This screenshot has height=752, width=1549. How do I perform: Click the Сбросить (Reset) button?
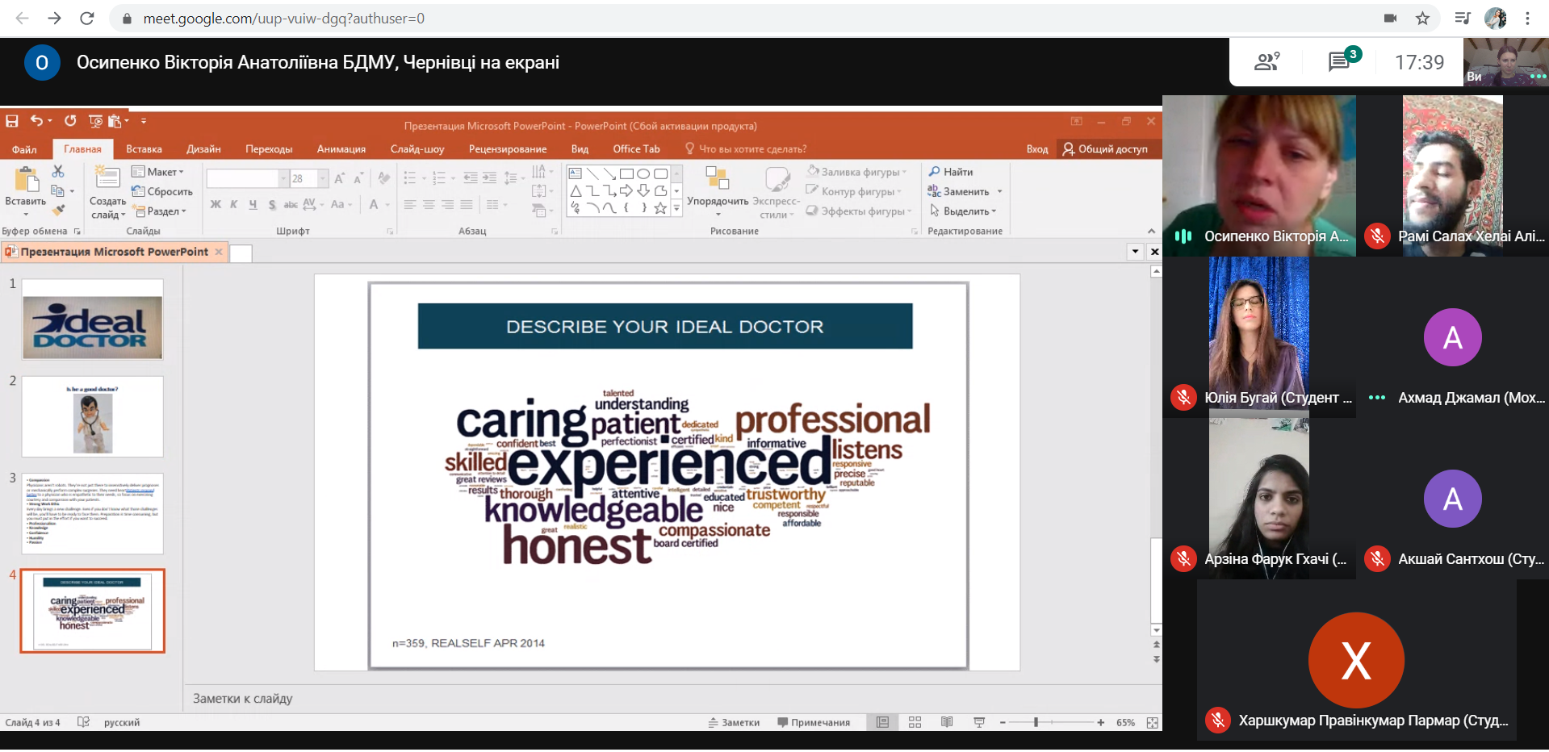point(162,192)
